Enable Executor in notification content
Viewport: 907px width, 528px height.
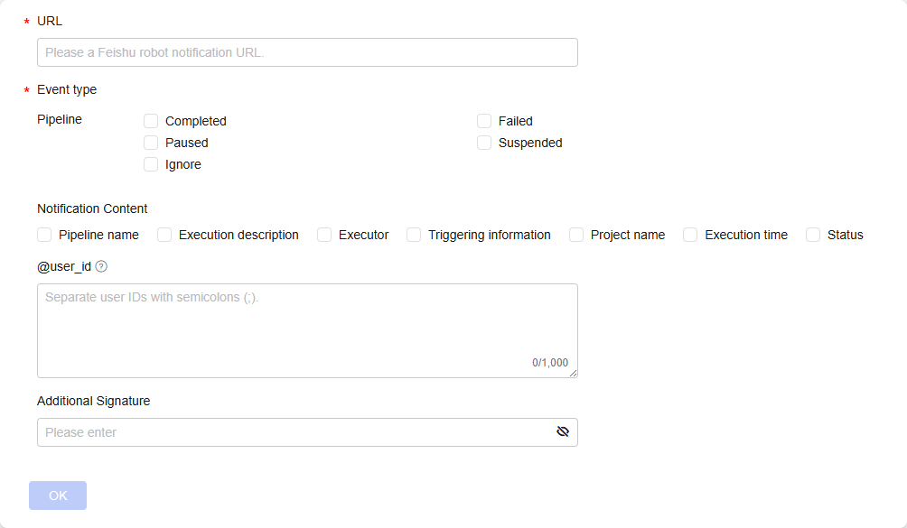(324, 235)
